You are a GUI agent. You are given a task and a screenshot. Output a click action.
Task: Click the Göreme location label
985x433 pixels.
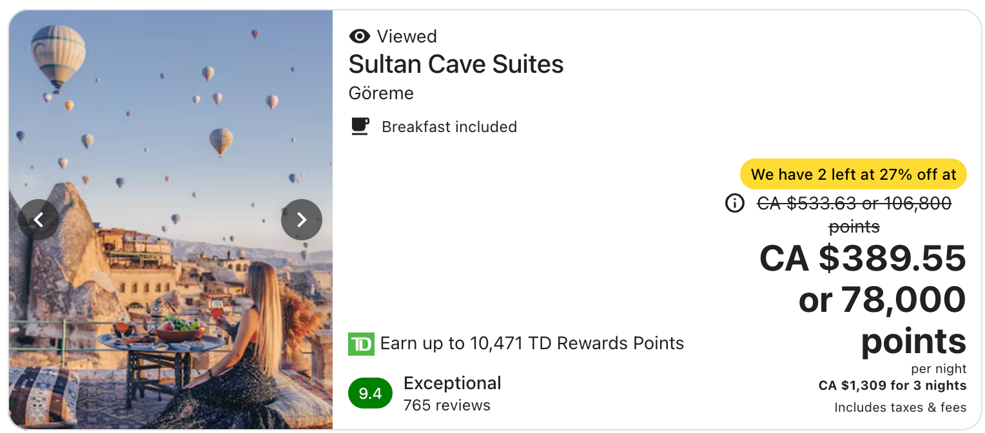pyautogui.click(x=380, y=93)
